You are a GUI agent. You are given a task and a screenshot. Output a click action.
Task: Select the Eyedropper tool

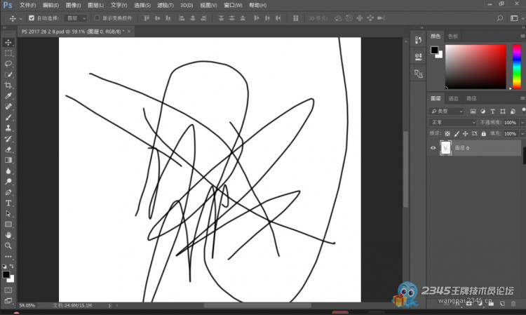point(8,95)
